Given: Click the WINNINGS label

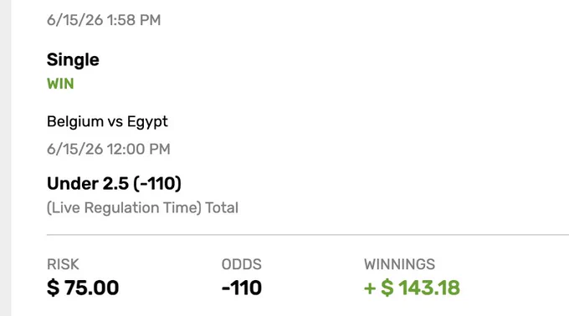Looking at the screenshot, I should 399,264.
